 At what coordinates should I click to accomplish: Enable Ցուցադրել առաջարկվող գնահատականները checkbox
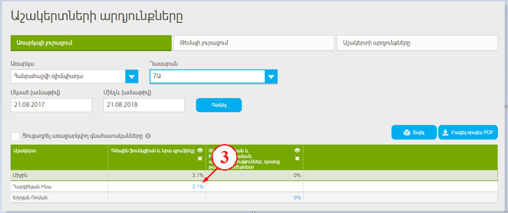(15, 136)
